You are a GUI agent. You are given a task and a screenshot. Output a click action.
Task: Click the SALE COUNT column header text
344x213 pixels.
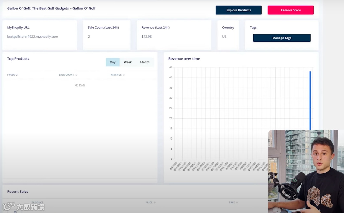click(x=66, y=75)
